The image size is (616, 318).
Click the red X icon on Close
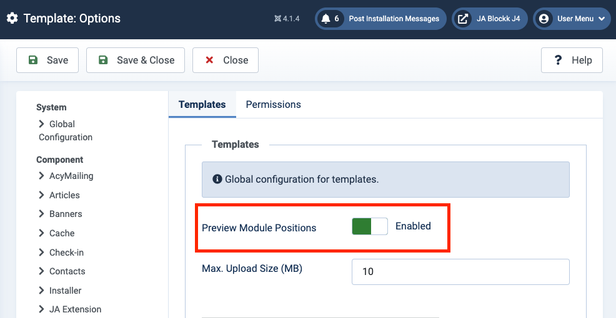pyautogui.click(x=210, y=60)
